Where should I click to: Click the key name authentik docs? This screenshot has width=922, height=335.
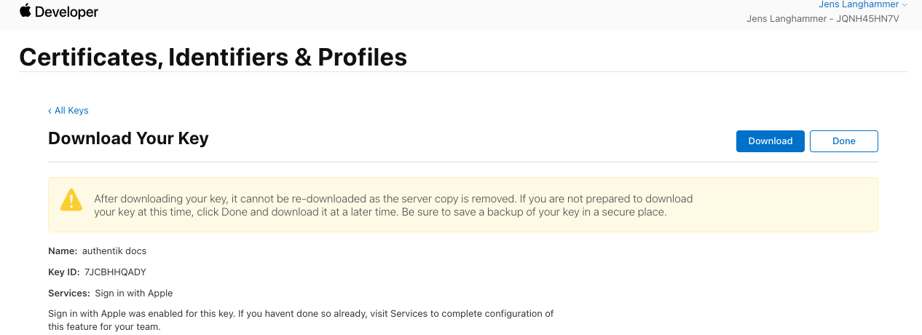click(114, 251)
